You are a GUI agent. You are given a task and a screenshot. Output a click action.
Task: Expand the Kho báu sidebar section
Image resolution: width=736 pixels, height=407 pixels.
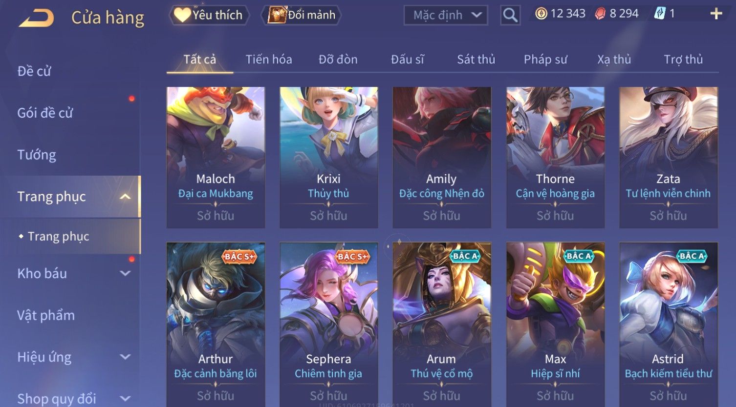(x=126, y=273)
